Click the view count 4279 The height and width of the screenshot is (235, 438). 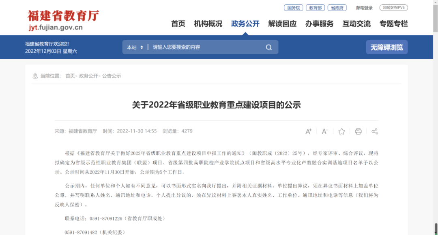(x=187, y=131)
